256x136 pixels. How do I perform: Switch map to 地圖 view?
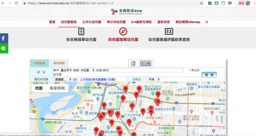(x=39, y=88)
